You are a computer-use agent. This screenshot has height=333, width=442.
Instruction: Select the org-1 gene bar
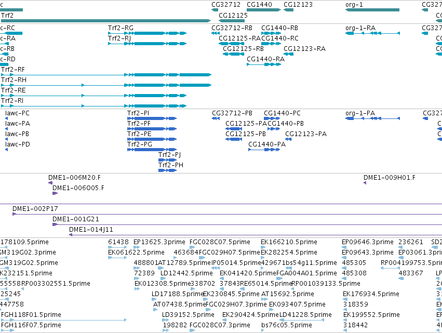pyautogui.click(x=372, y=10)
